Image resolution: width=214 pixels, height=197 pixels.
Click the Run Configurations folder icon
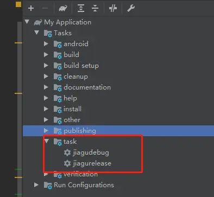pos(48,186)
